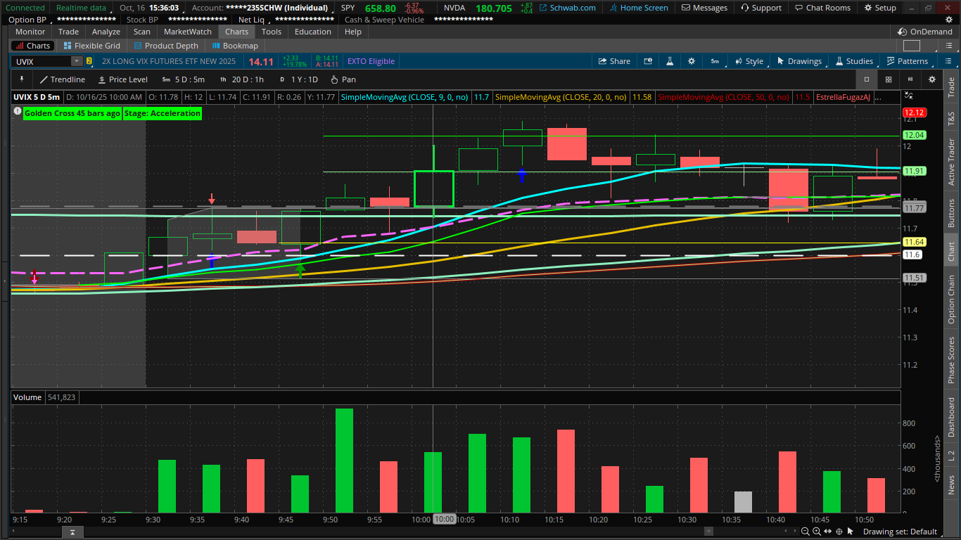961x540 pixels.
Task: Select the Trendline drawing tool
Action: click(x=62, y=79)
